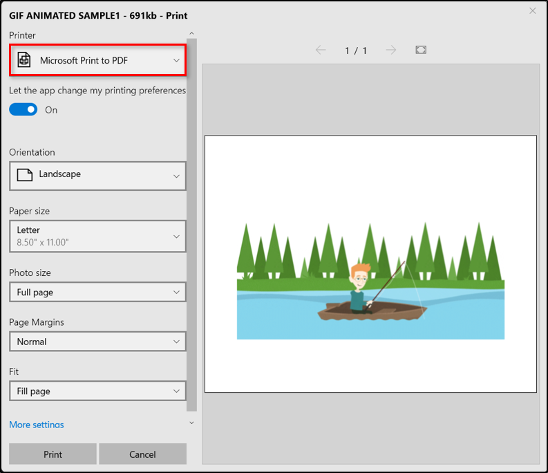Click the 1 / 1 page indicator
Viewport: 548px width, 473px height.
point(356,50)
